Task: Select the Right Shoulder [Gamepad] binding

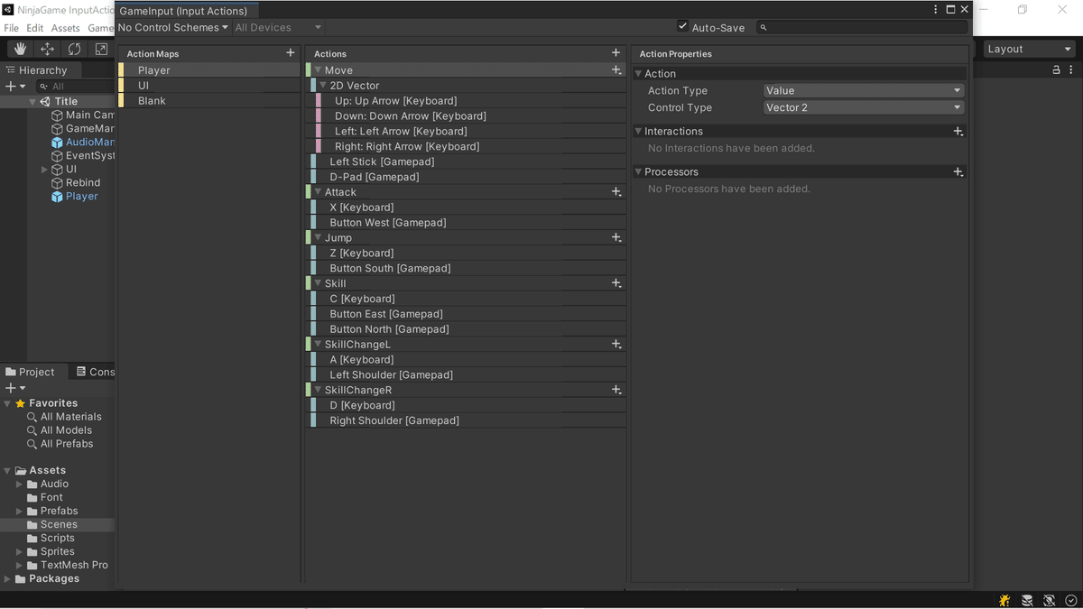Action: (x=467, y=420)
